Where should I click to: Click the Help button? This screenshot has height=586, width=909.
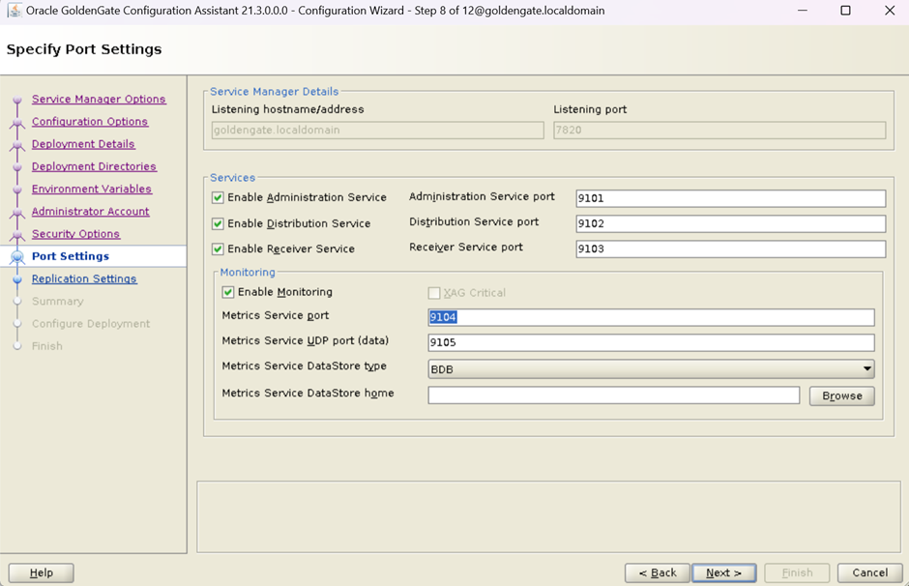point(42,572)
